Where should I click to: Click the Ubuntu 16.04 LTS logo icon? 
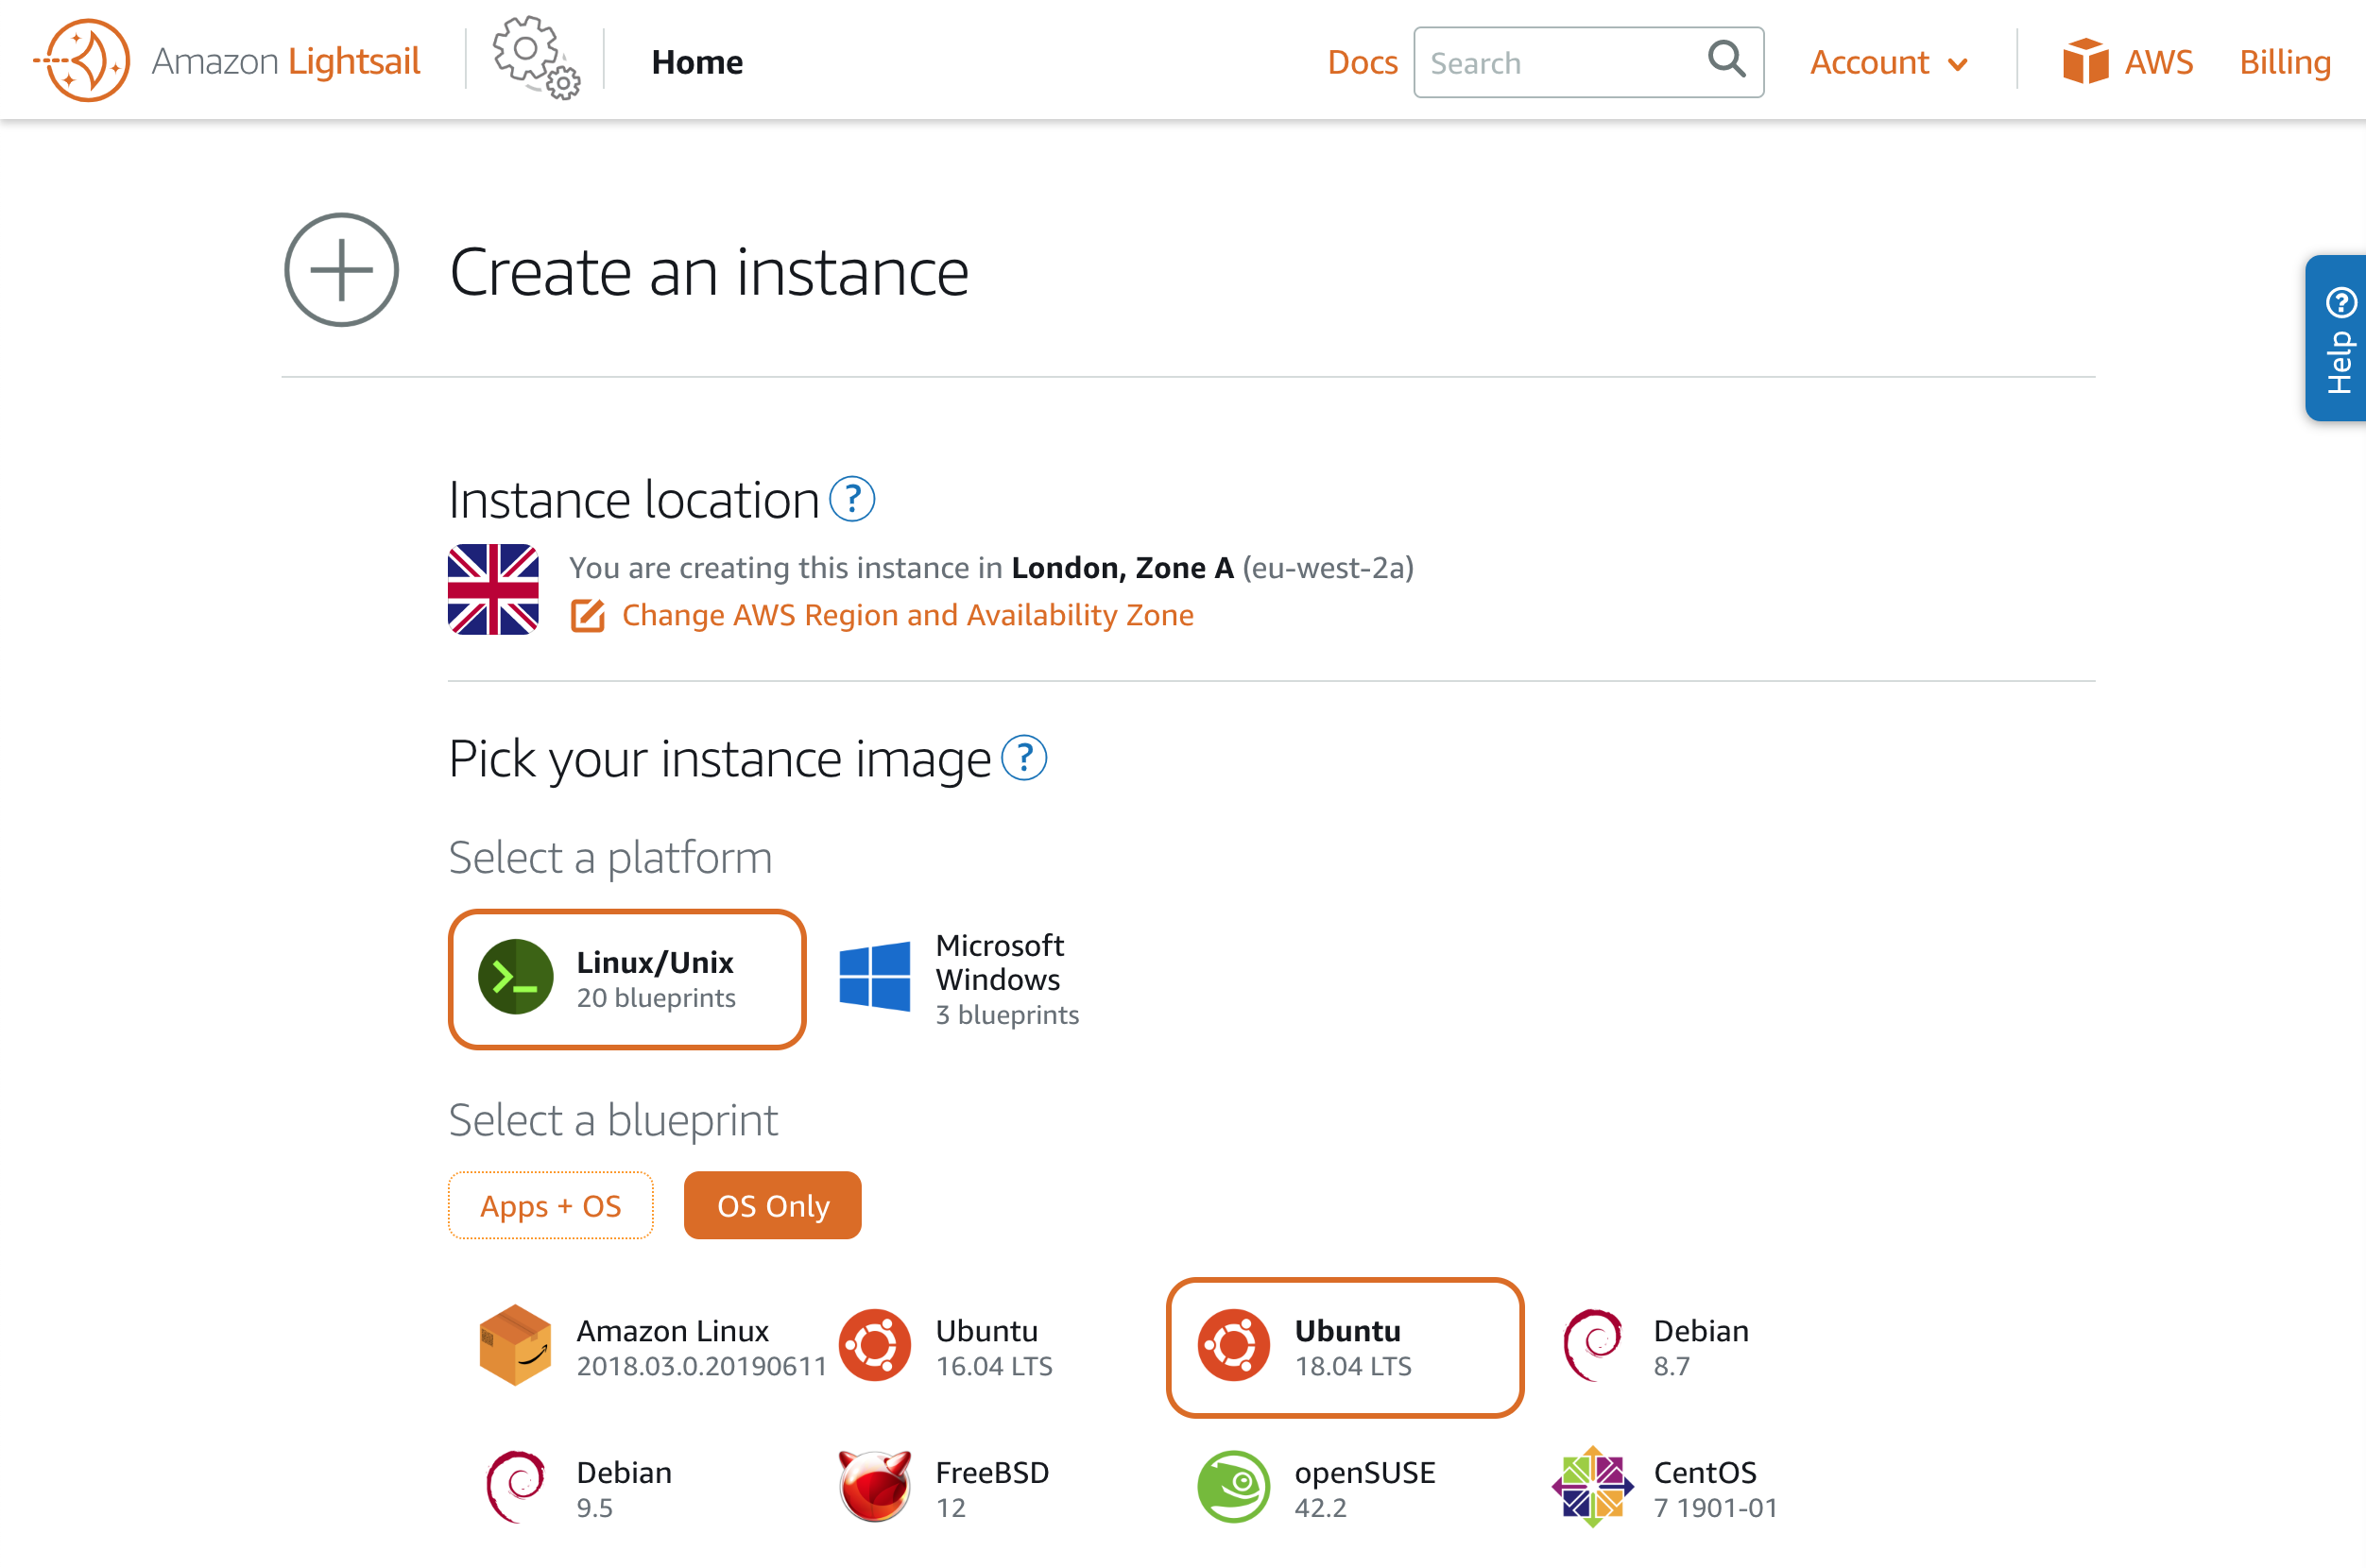874,1345
